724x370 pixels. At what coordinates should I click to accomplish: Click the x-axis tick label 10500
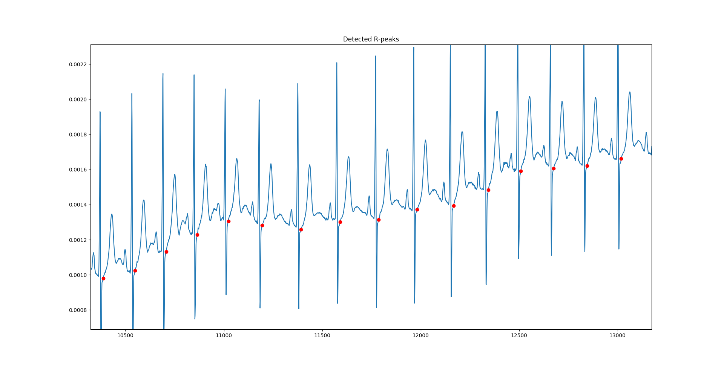(125, 335)
